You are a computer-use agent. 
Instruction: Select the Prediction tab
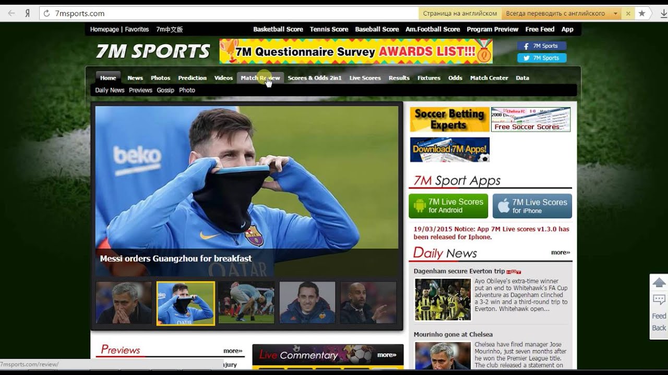pyautogui.click(x=193, y=78)
